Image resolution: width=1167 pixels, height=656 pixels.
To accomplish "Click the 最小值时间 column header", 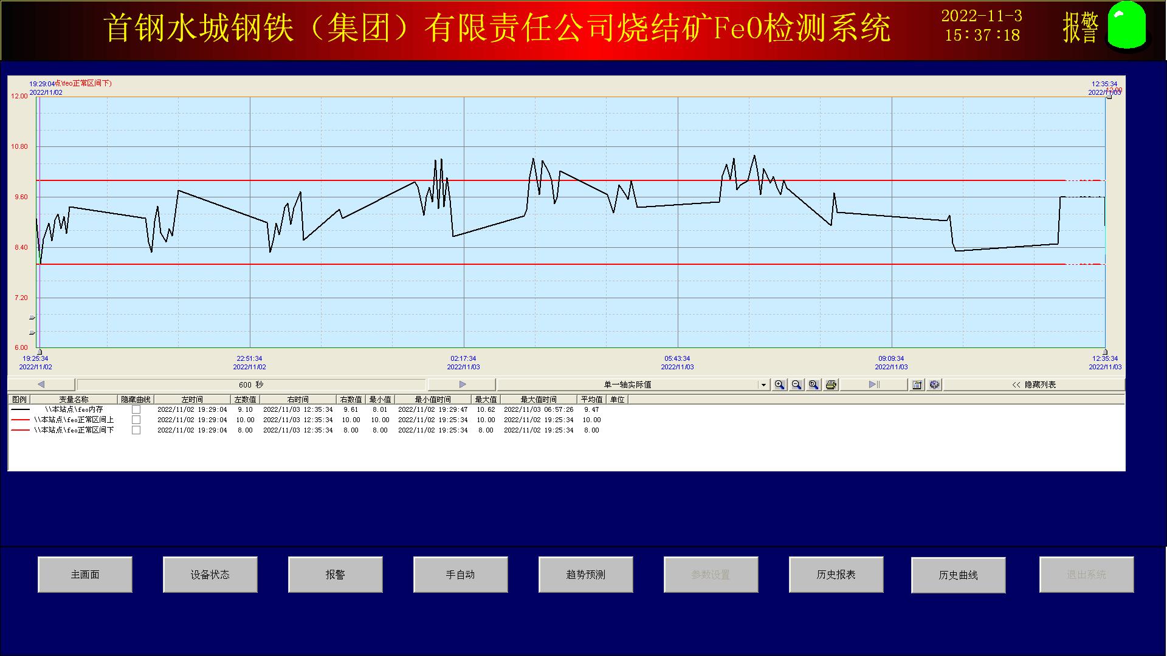I will point(433,400).
